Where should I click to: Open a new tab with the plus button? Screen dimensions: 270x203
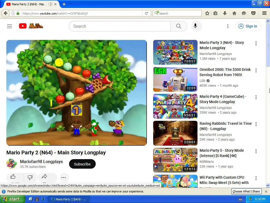tap(64, 4)
